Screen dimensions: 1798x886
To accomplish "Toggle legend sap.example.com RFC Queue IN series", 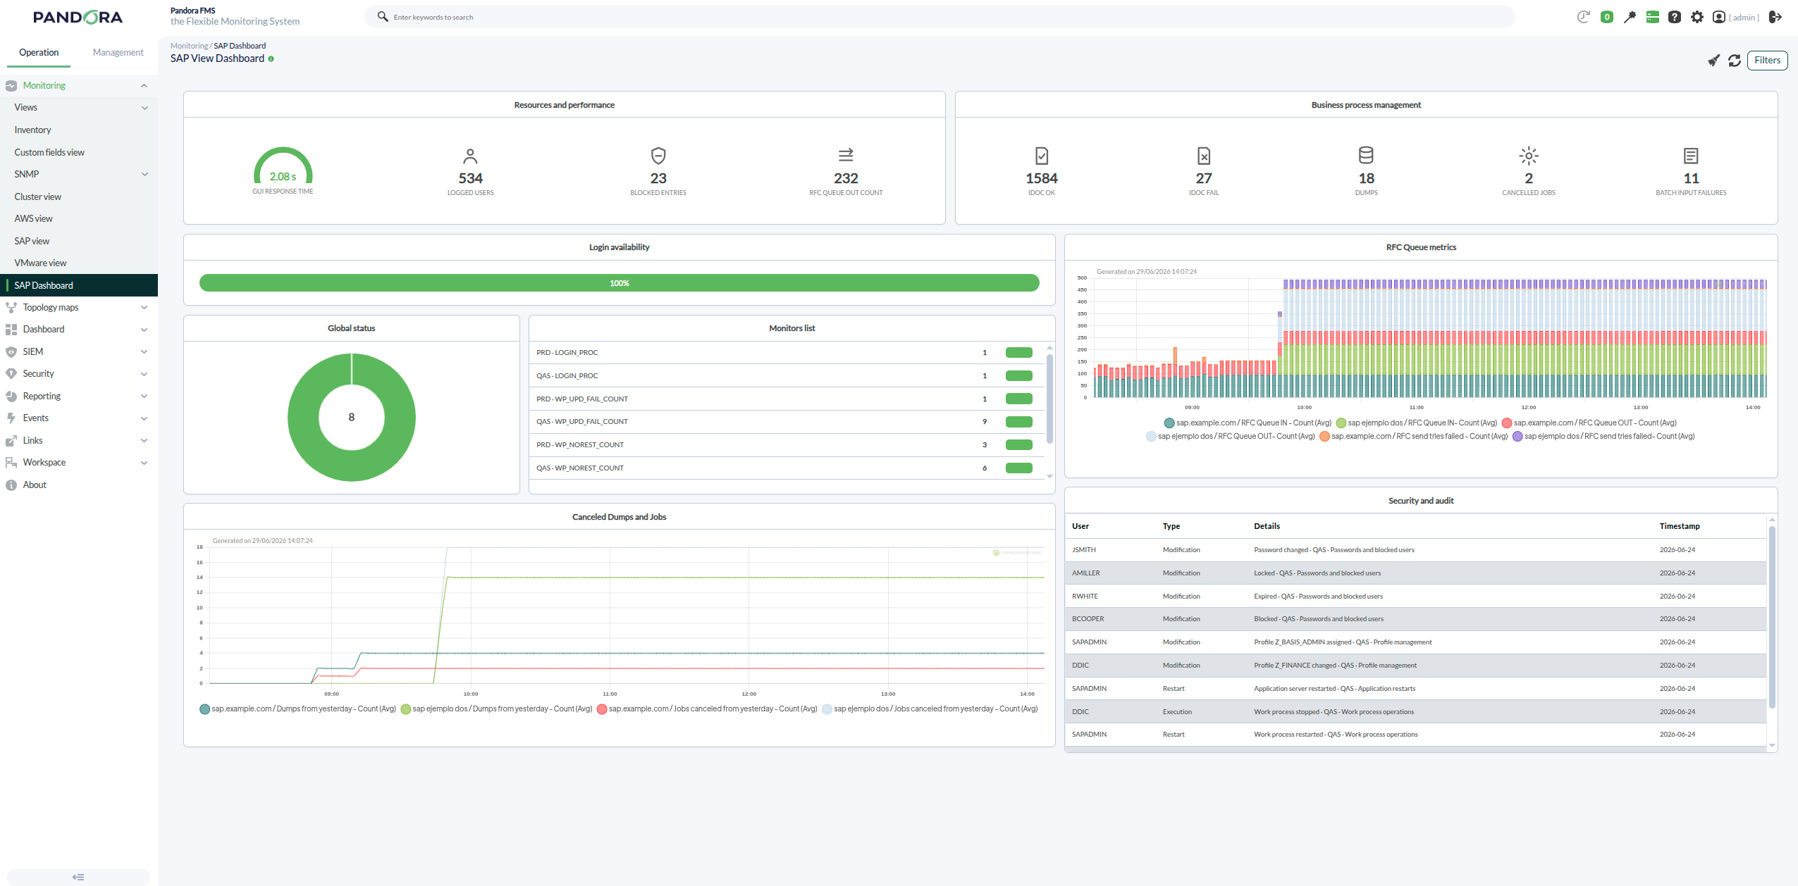I will (1248, 423).
